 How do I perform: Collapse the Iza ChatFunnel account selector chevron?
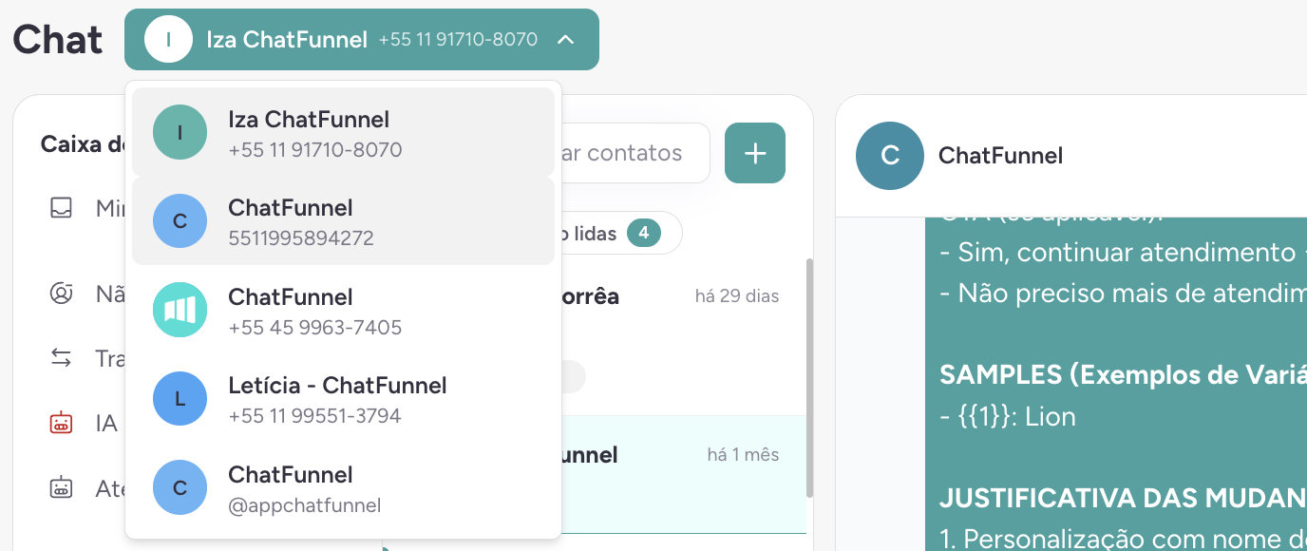565,40
